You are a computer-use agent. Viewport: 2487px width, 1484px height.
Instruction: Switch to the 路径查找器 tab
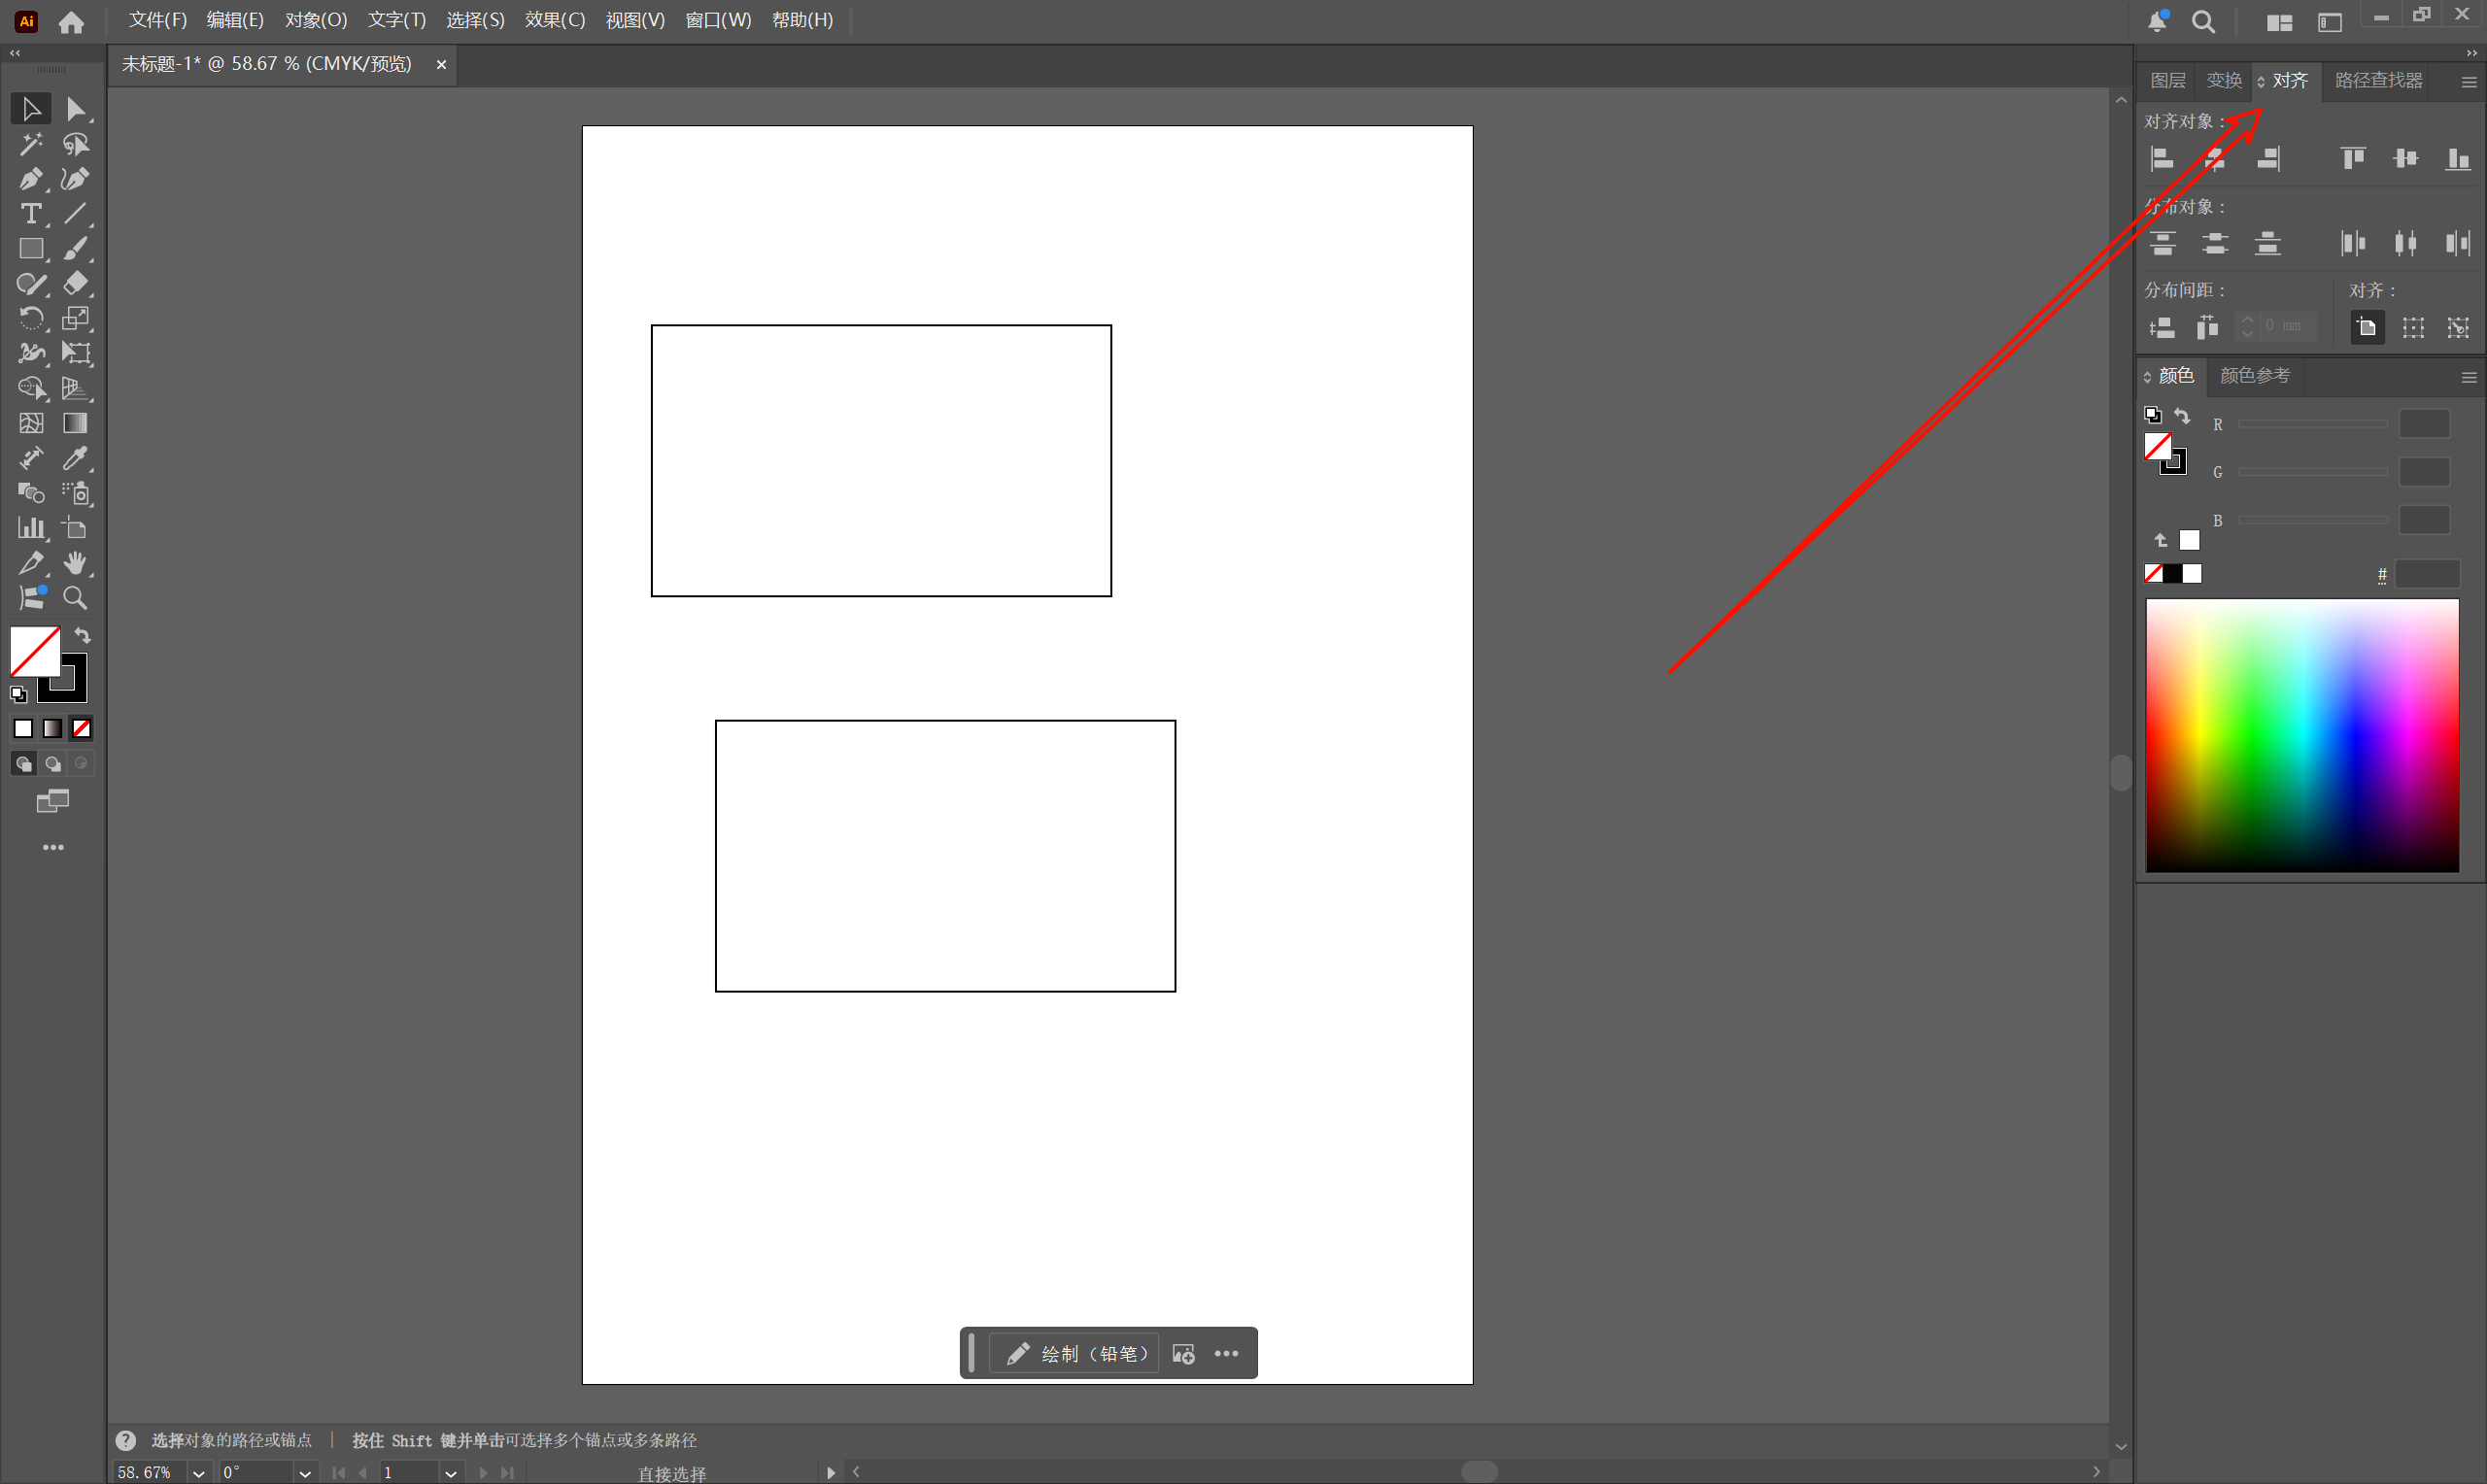pyautogui.click(x=2378, y=80)
